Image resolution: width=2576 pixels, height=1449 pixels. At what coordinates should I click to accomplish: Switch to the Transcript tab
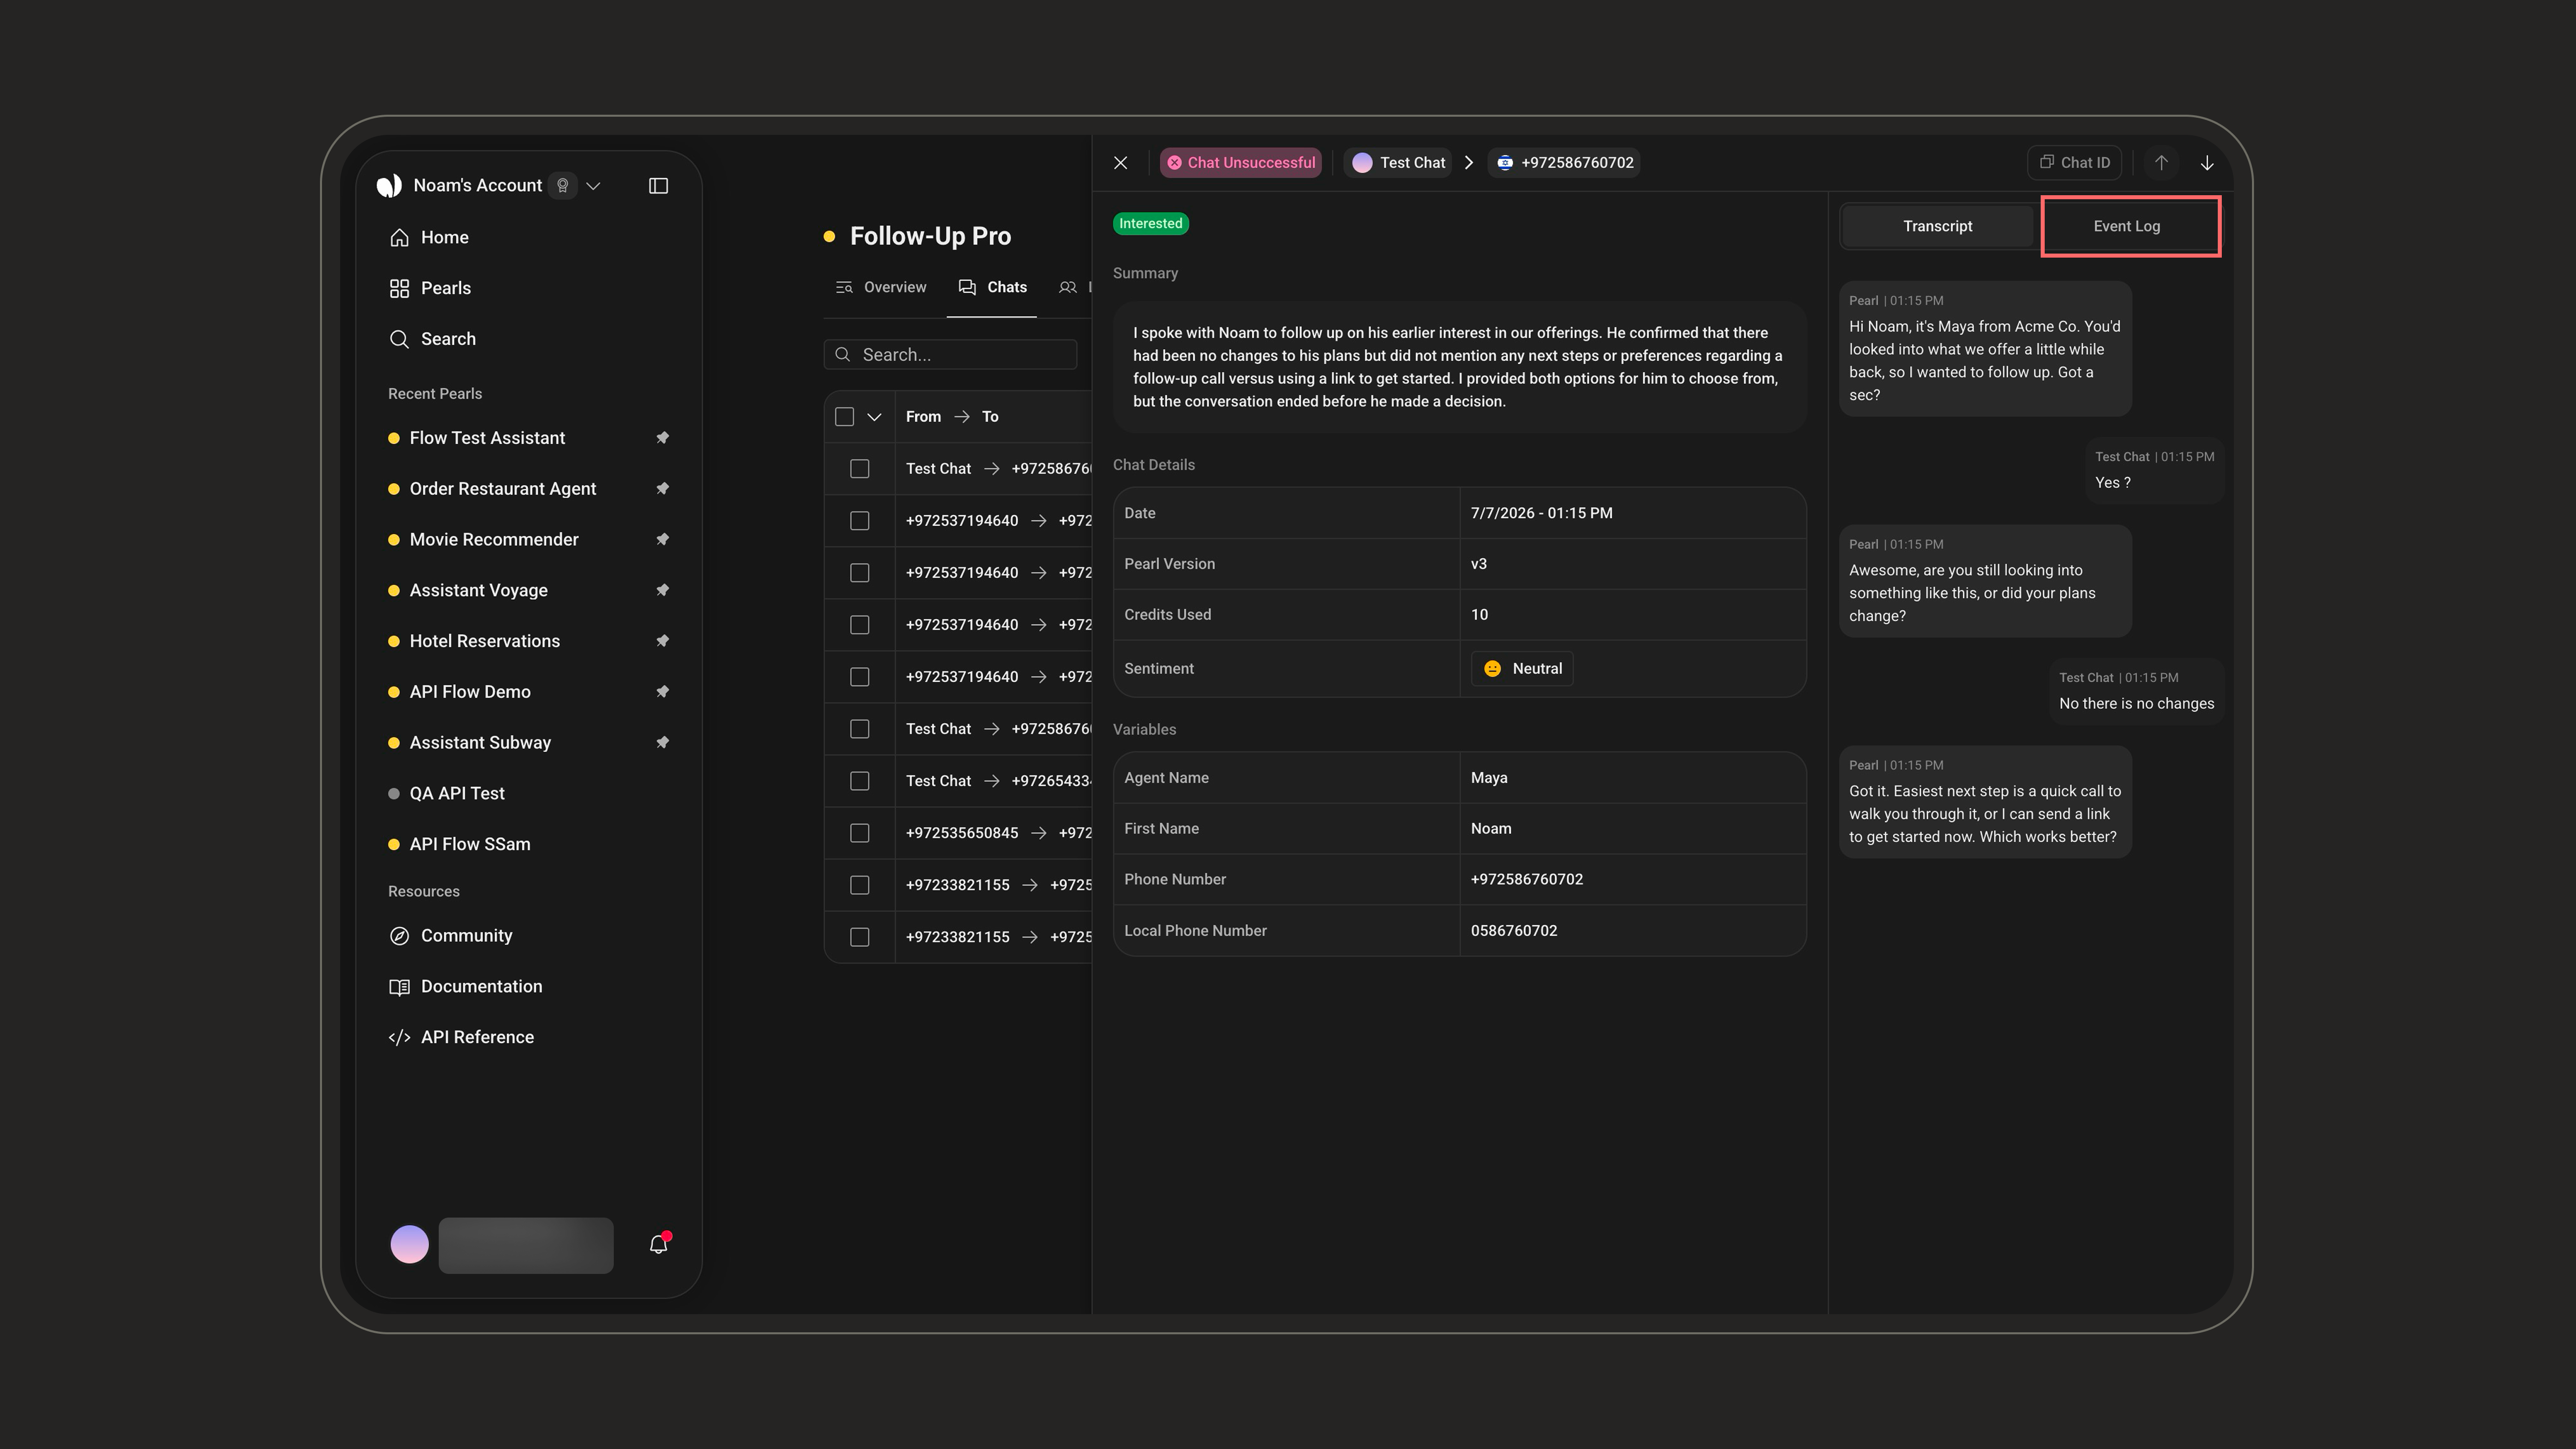click(x=1938, y=226)
